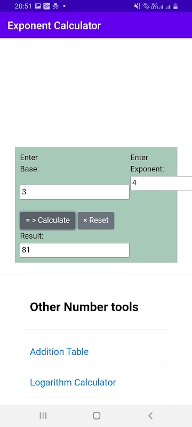Tap the gallery image icon in status bar
Viewport: 192px width, 427px height.
38,6
